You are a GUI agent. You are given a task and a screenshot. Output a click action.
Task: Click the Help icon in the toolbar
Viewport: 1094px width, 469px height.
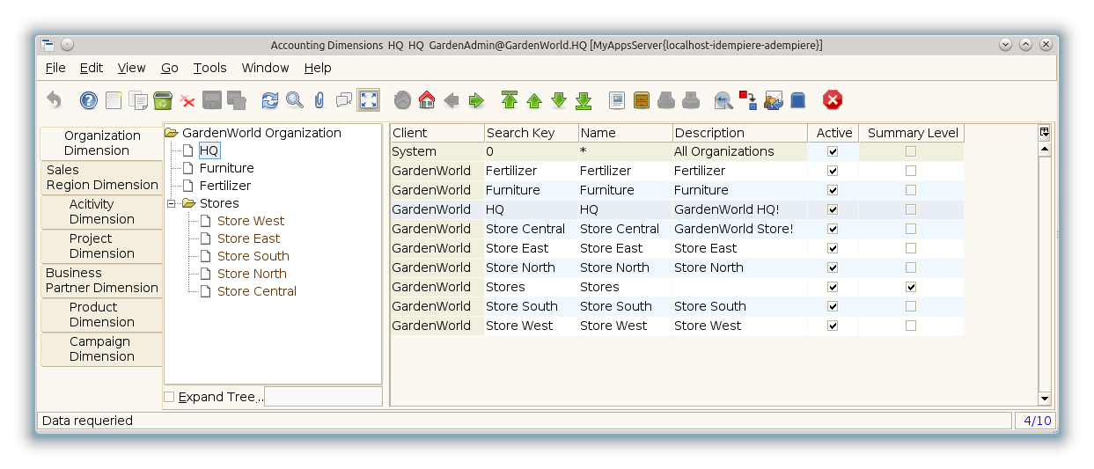pyautogui.click(x=89, y=100)
